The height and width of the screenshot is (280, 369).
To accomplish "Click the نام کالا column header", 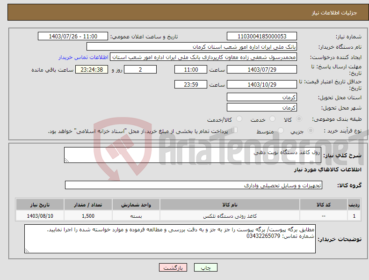I will tap(230, 205).
